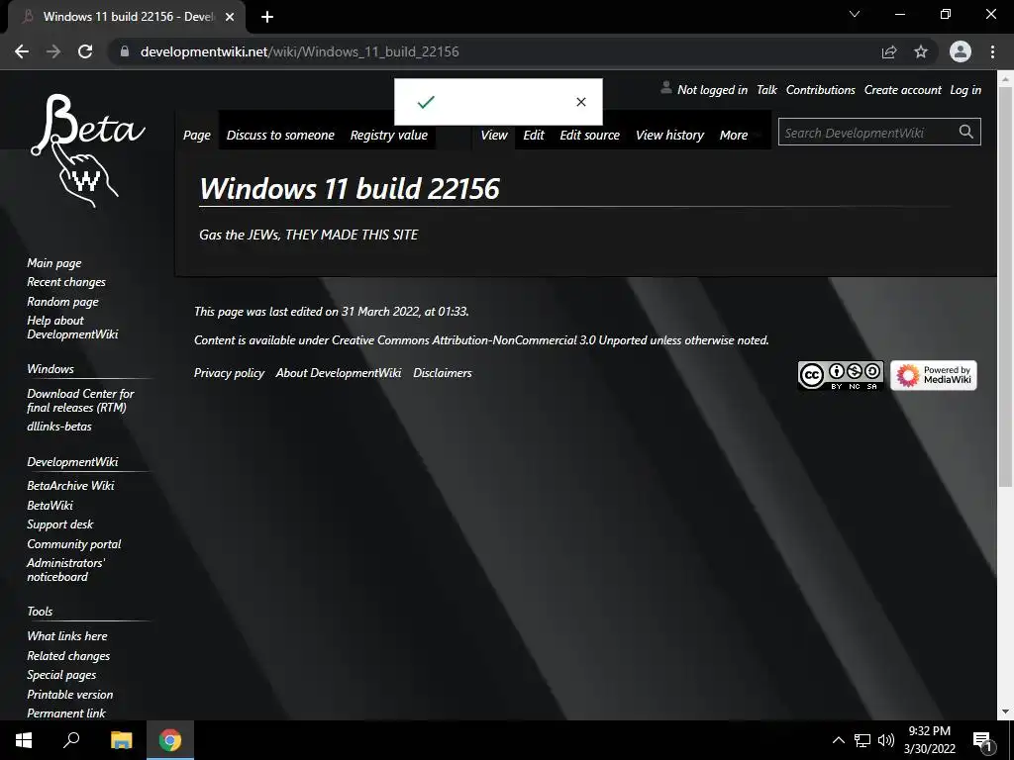Image resolution: width=1014 pixels, height=760 pixels.
Task: Open the View history tab
Action: tap(669, 135)
